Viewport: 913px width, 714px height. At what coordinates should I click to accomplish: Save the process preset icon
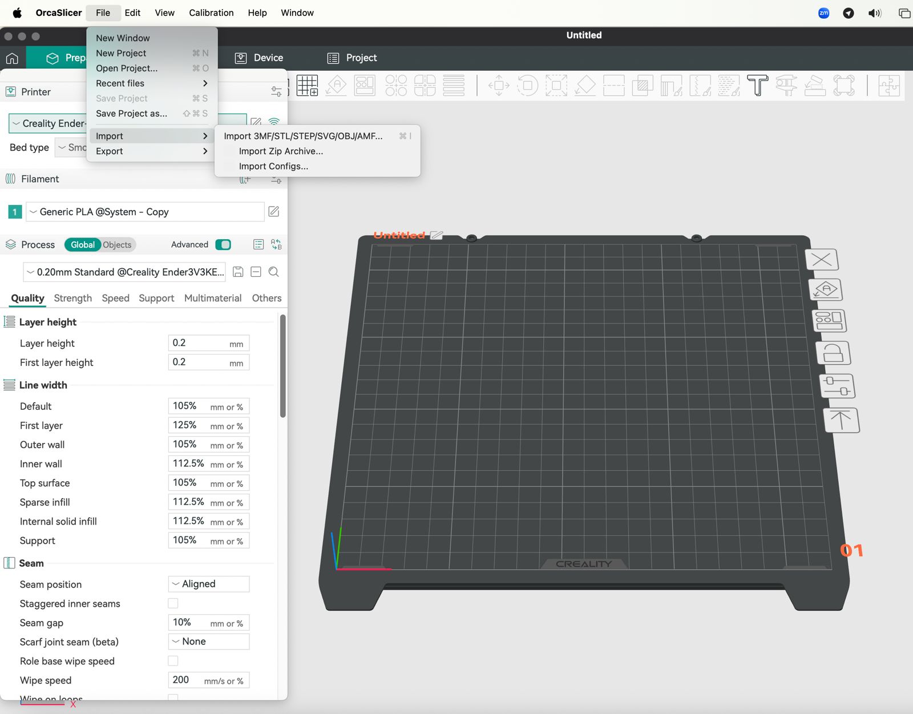tap(239, 272)
